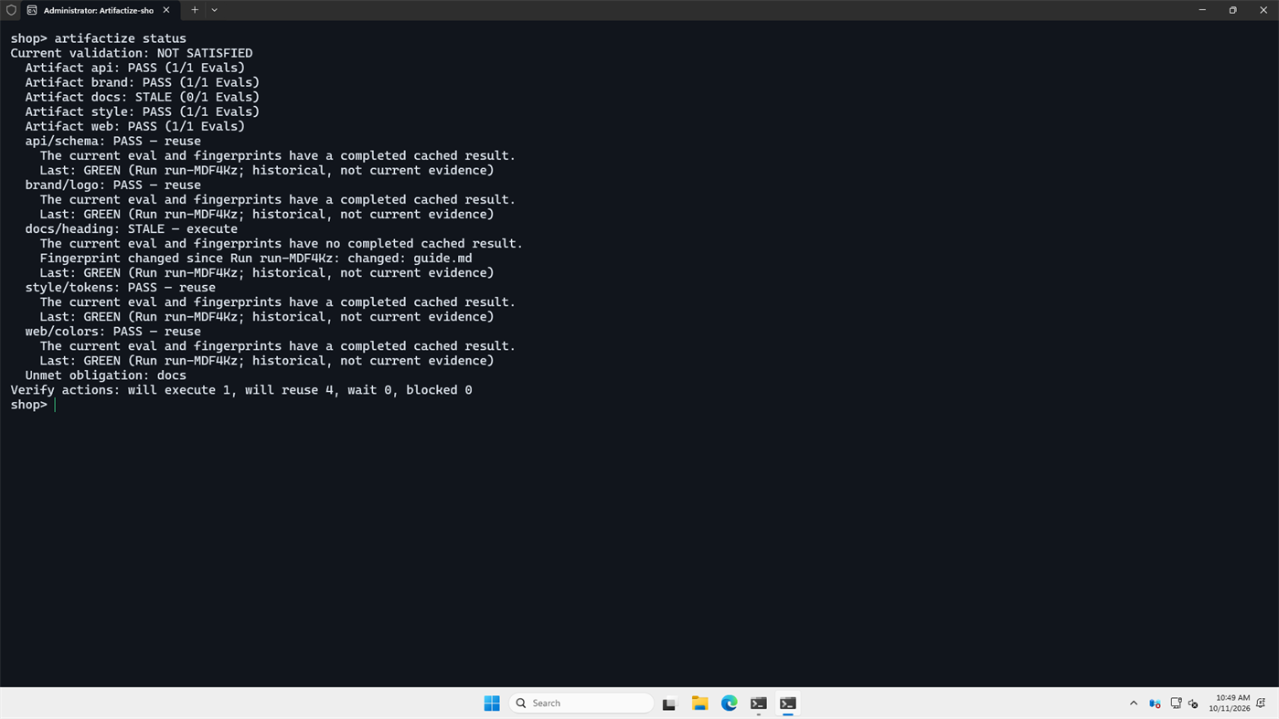Open the notification bell in the system tray
This screenshot has height=719, width=1279.
pyautogui.click(x=1261, y=703)
